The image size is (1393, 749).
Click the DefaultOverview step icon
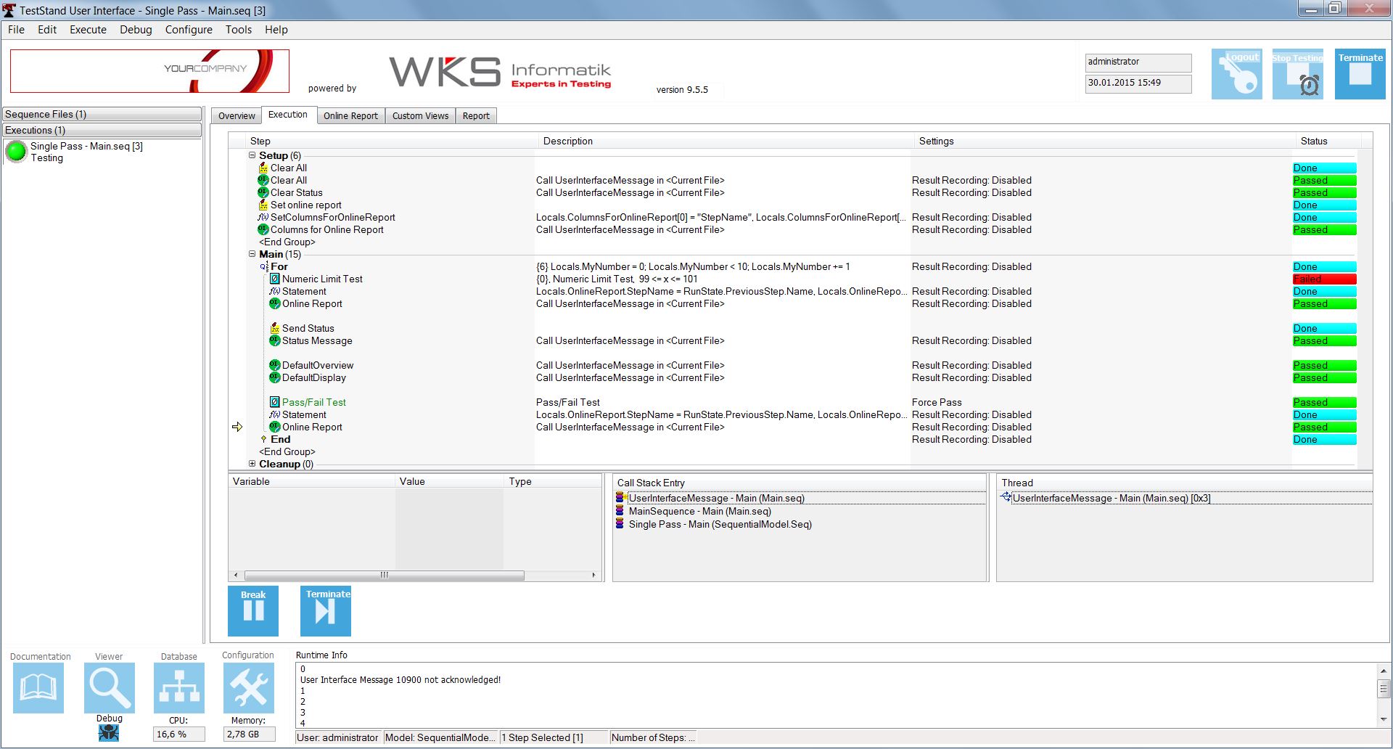click(275, 365)
